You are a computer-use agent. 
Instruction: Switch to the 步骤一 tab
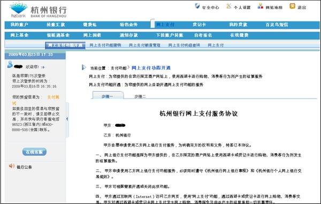click(108, 96)
